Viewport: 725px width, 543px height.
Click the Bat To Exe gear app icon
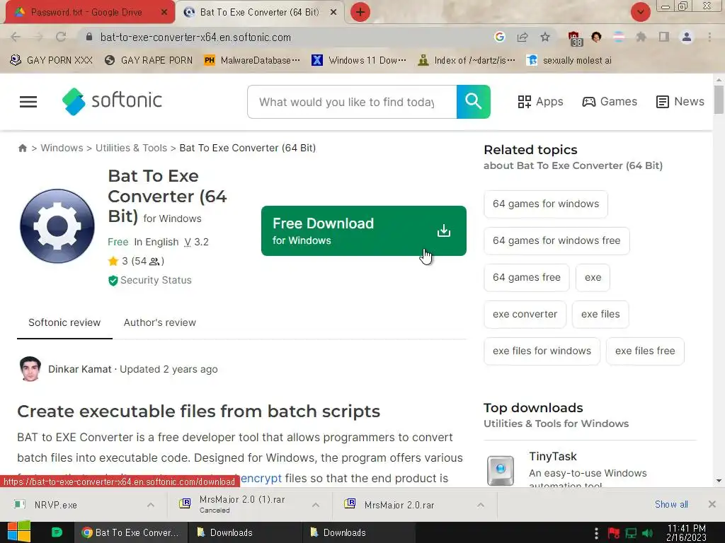(x=57, y=226)
